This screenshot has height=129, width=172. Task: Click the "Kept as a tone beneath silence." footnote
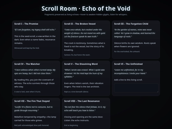pos(76,92)
